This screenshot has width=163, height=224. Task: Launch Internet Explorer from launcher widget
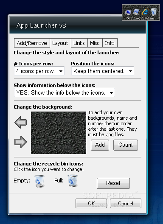pyautogui.click(x=145, y=12)
